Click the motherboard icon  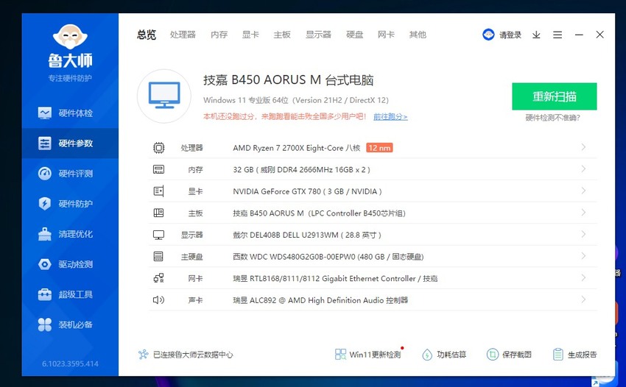click(x=158, y=213)
